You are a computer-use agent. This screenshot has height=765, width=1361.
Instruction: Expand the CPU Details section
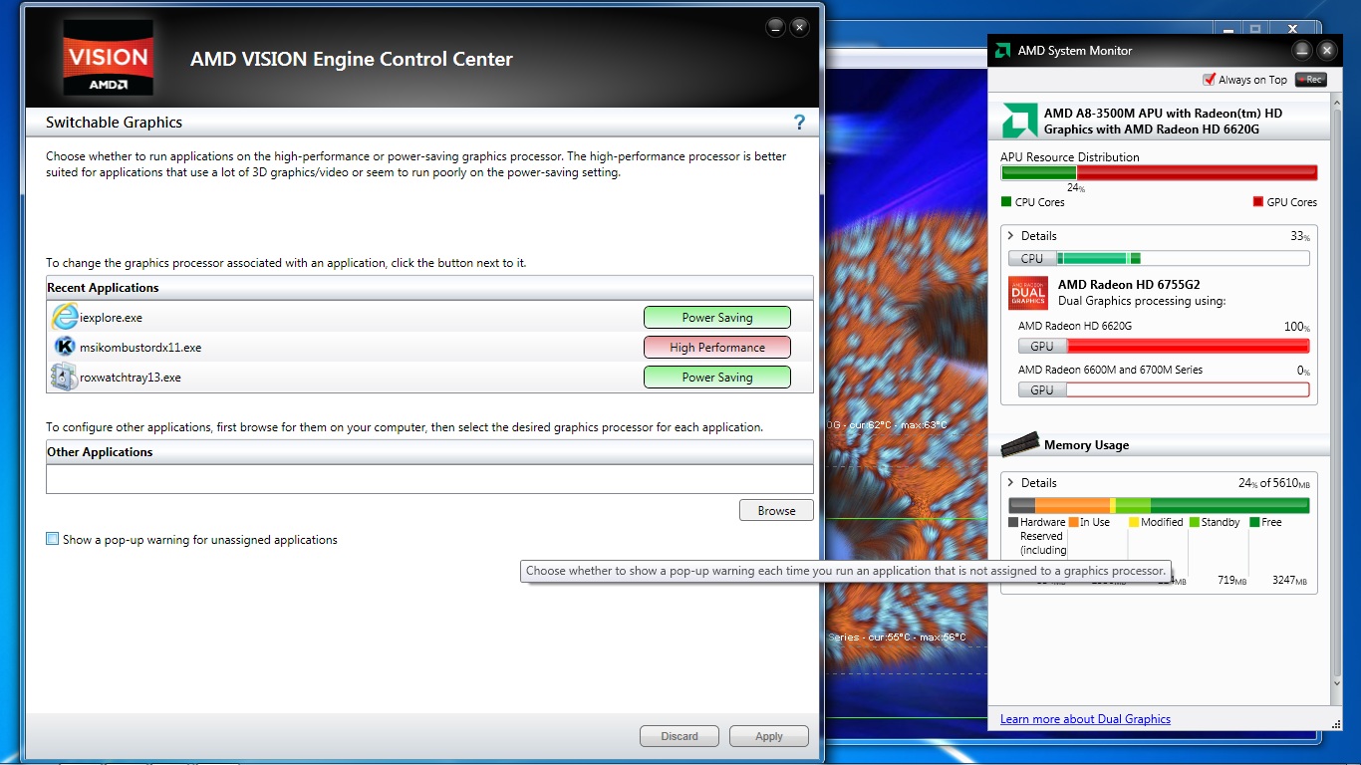pyautogui.click(x=1010, y=236)
